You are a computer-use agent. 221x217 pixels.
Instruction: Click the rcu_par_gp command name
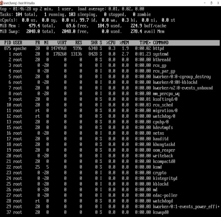(164, 71)
